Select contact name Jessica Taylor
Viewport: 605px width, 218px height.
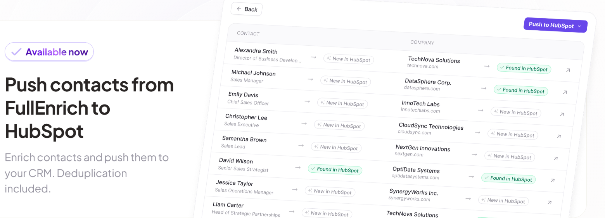pyautogui.click(x=235, y=183)
